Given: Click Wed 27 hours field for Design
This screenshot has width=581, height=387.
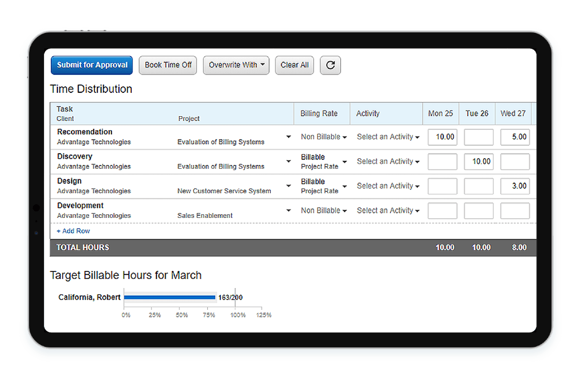Looking at the screenshot, I should tap(515, 186).
